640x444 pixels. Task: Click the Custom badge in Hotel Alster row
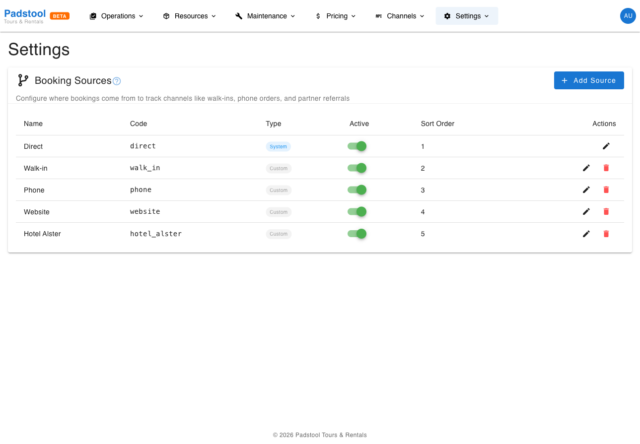point(279,234)
